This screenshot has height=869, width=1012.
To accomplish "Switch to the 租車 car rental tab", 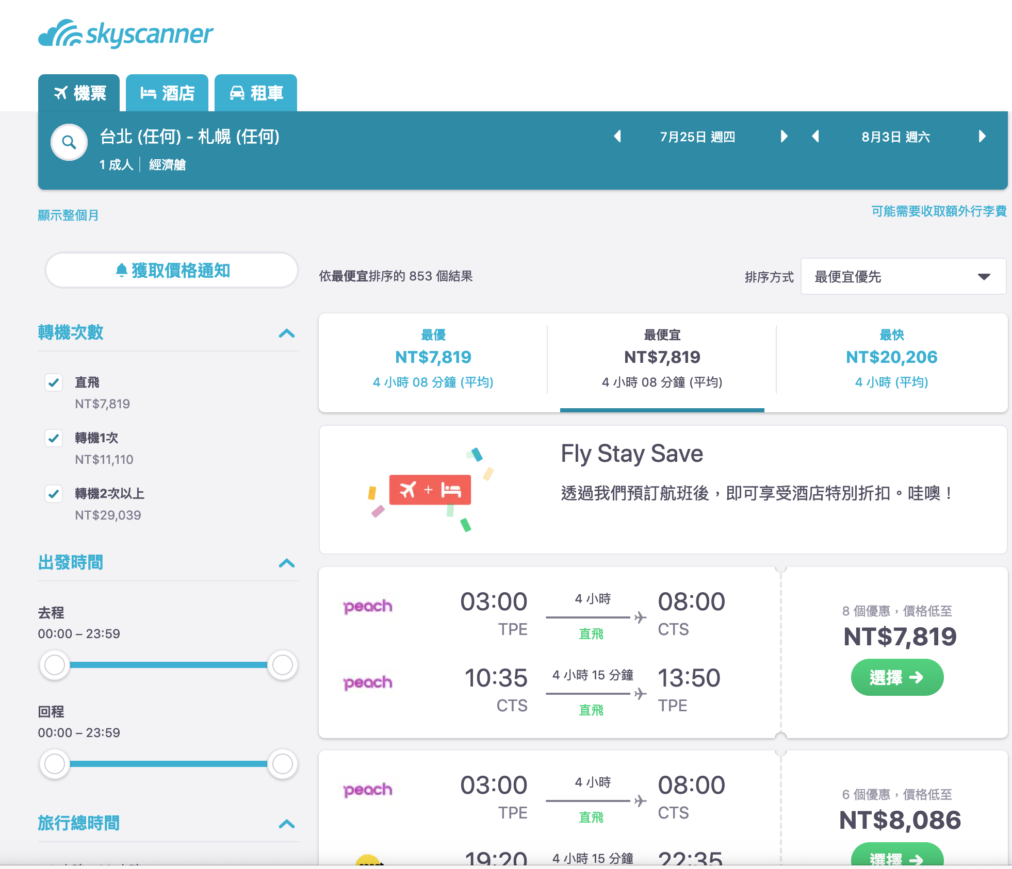I will (256, 93).
